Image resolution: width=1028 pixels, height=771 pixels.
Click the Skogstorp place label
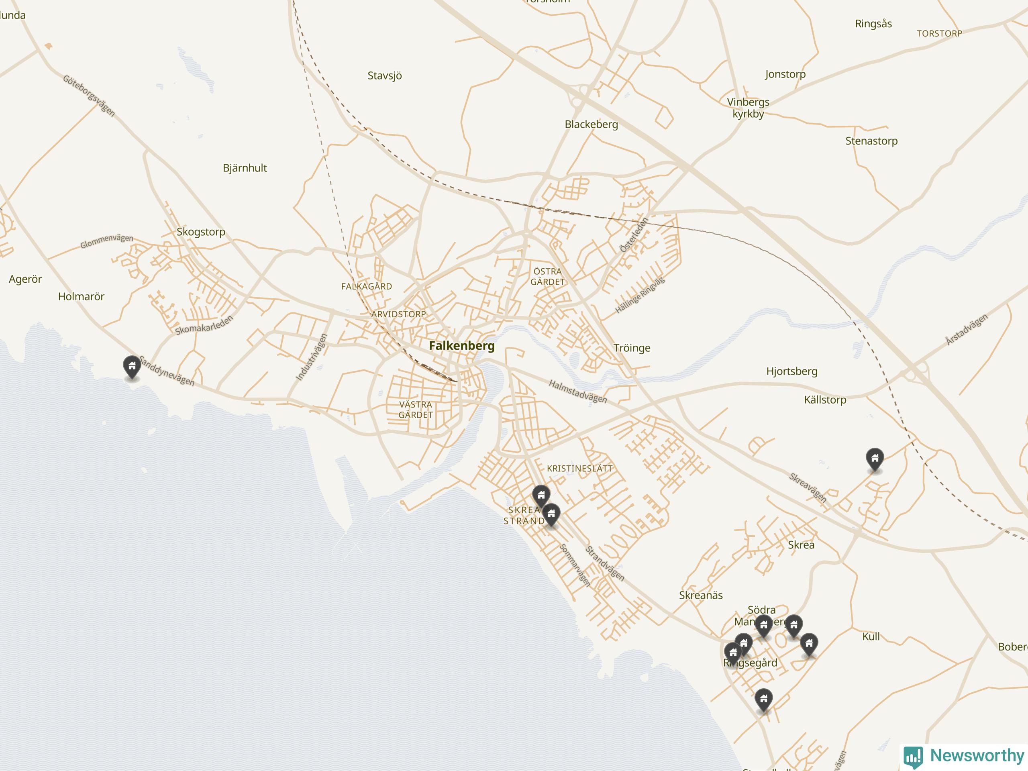pyautogui.click(x=201, y=231)
